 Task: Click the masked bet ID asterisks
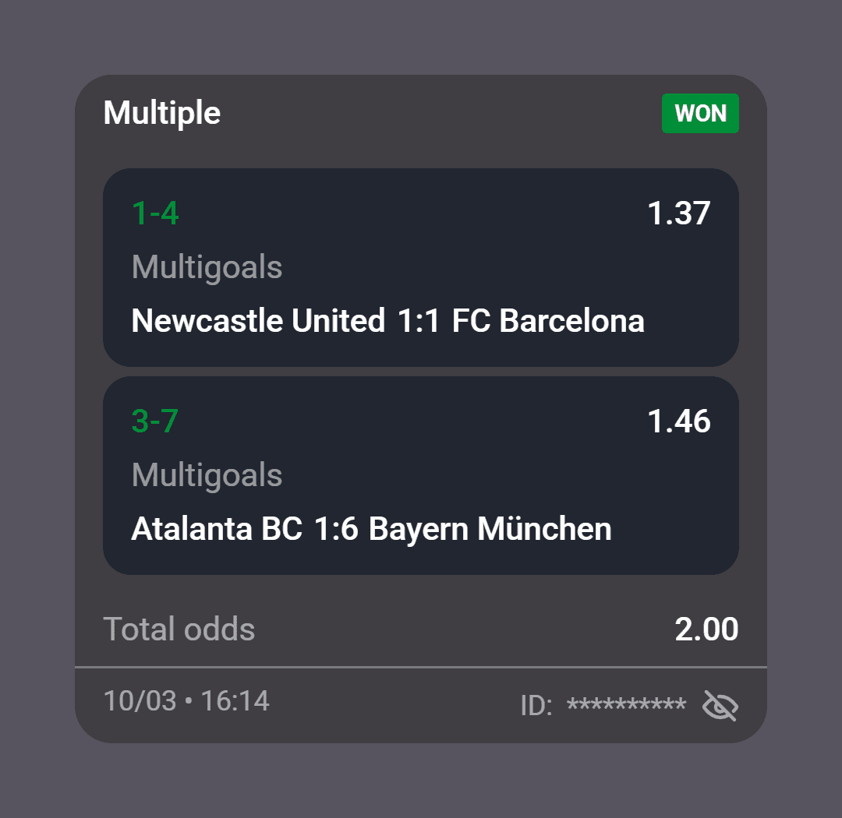tap(627, 704)
